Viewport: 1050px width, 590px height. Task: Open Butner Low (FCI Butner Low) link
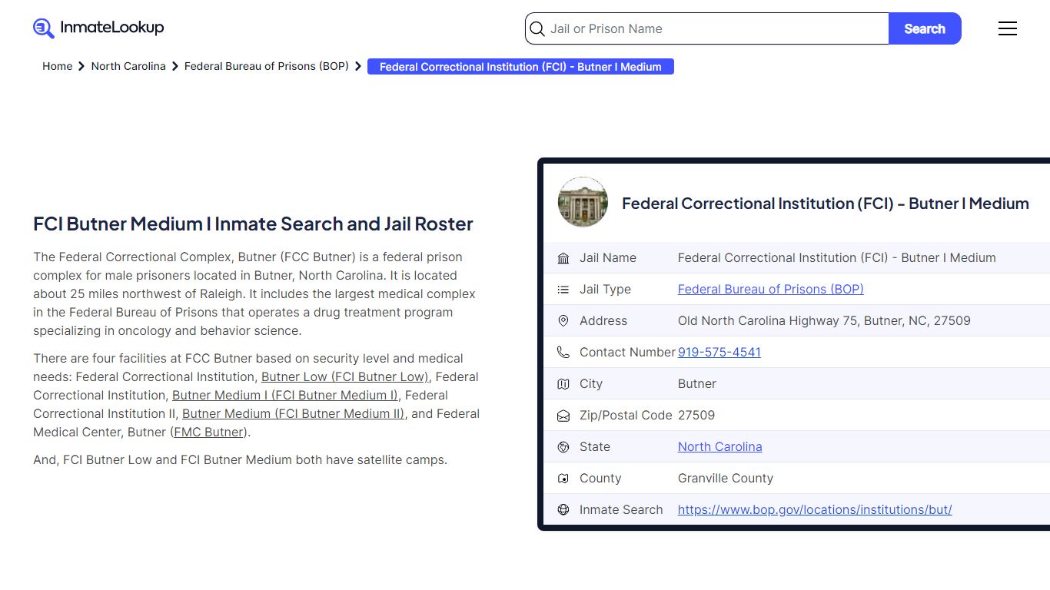click(345, 376)
